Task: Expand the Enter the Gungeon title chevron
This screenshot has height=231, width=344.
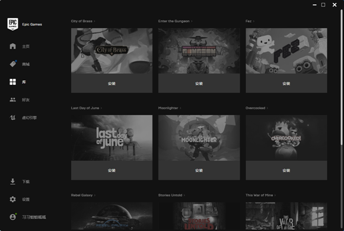Action: coord(192,21)
